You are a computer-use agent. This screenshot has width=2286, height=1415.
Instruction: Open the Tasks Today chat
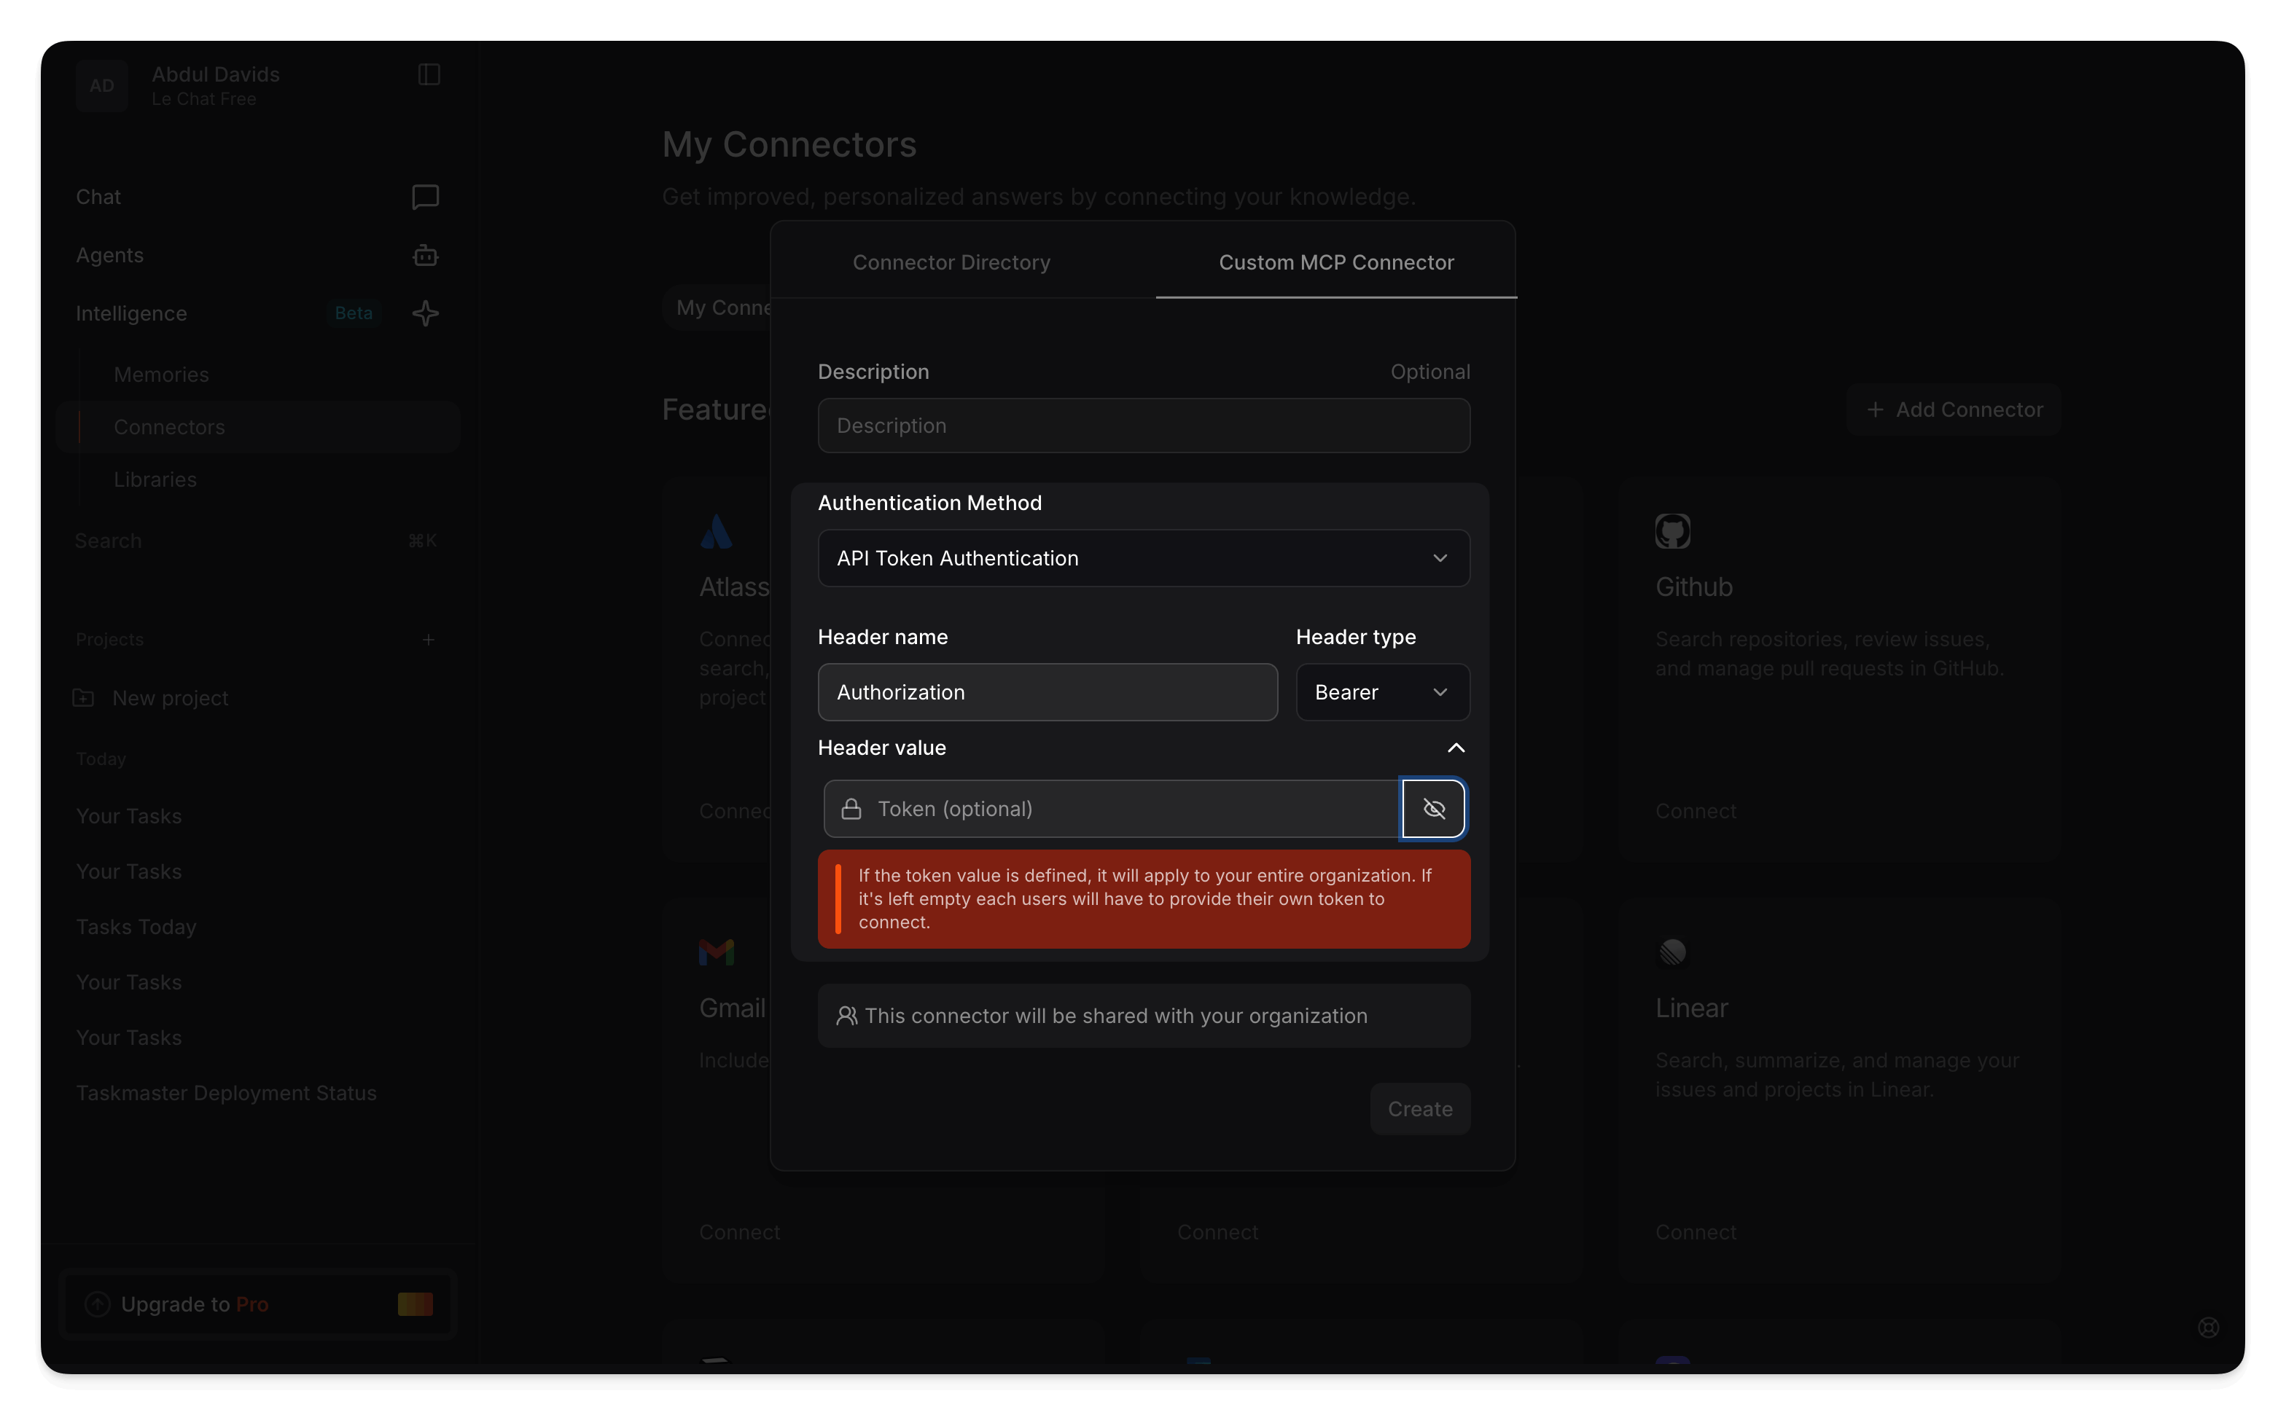(136, 928)
